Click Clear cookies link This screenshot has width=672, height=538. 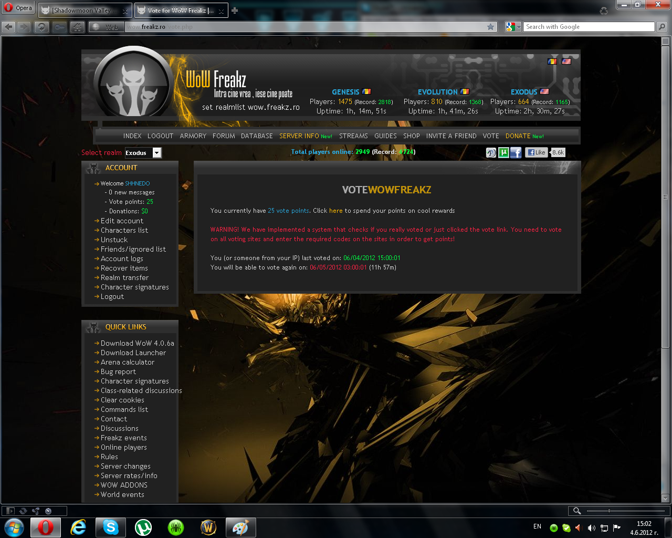(x=122, y=400)
